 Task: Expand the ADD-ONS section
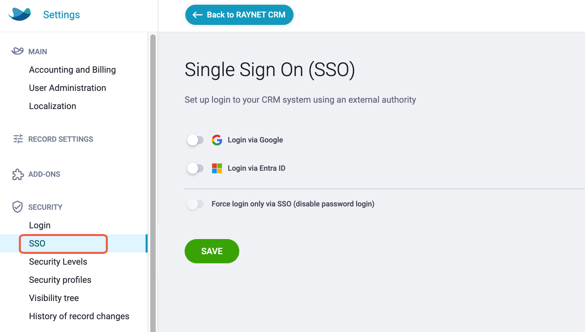pyautogui.click(x=44, y=174)
